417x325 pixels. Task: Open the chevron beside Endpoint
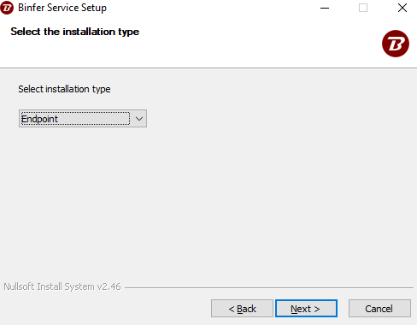pos(139,119)
